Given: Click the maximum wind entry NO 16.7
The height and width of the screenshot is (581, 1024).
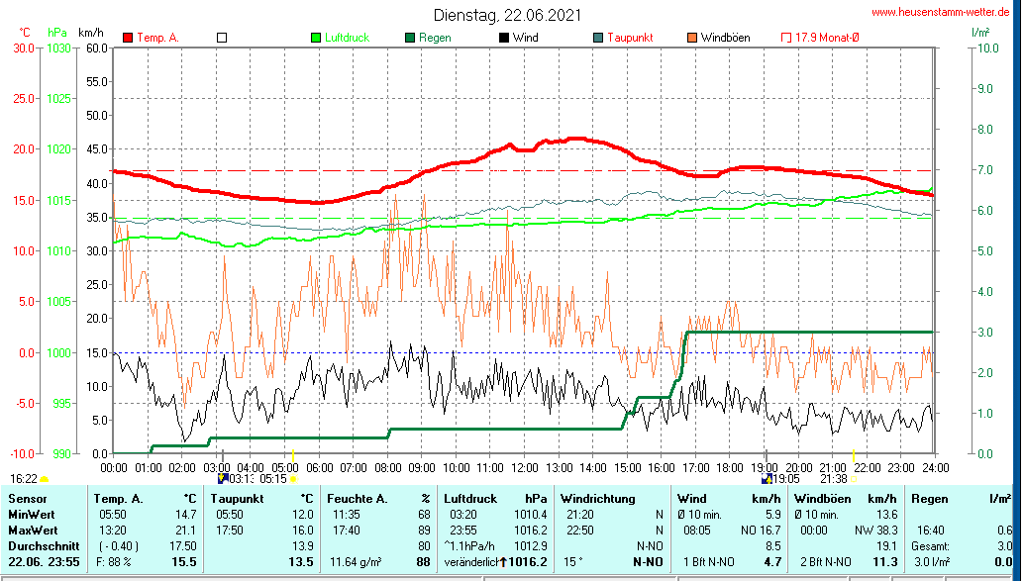Looking at the screenshot, I should pyautogui.click(x=762, y=531).
